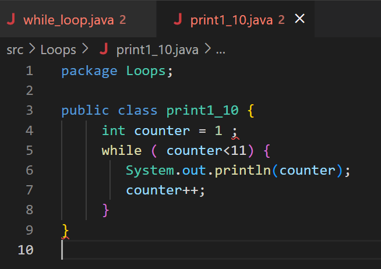Expand the breadcrumb ellipsis symbols list
This screenshot has height=269, width=381.
[x=221, y=51]
